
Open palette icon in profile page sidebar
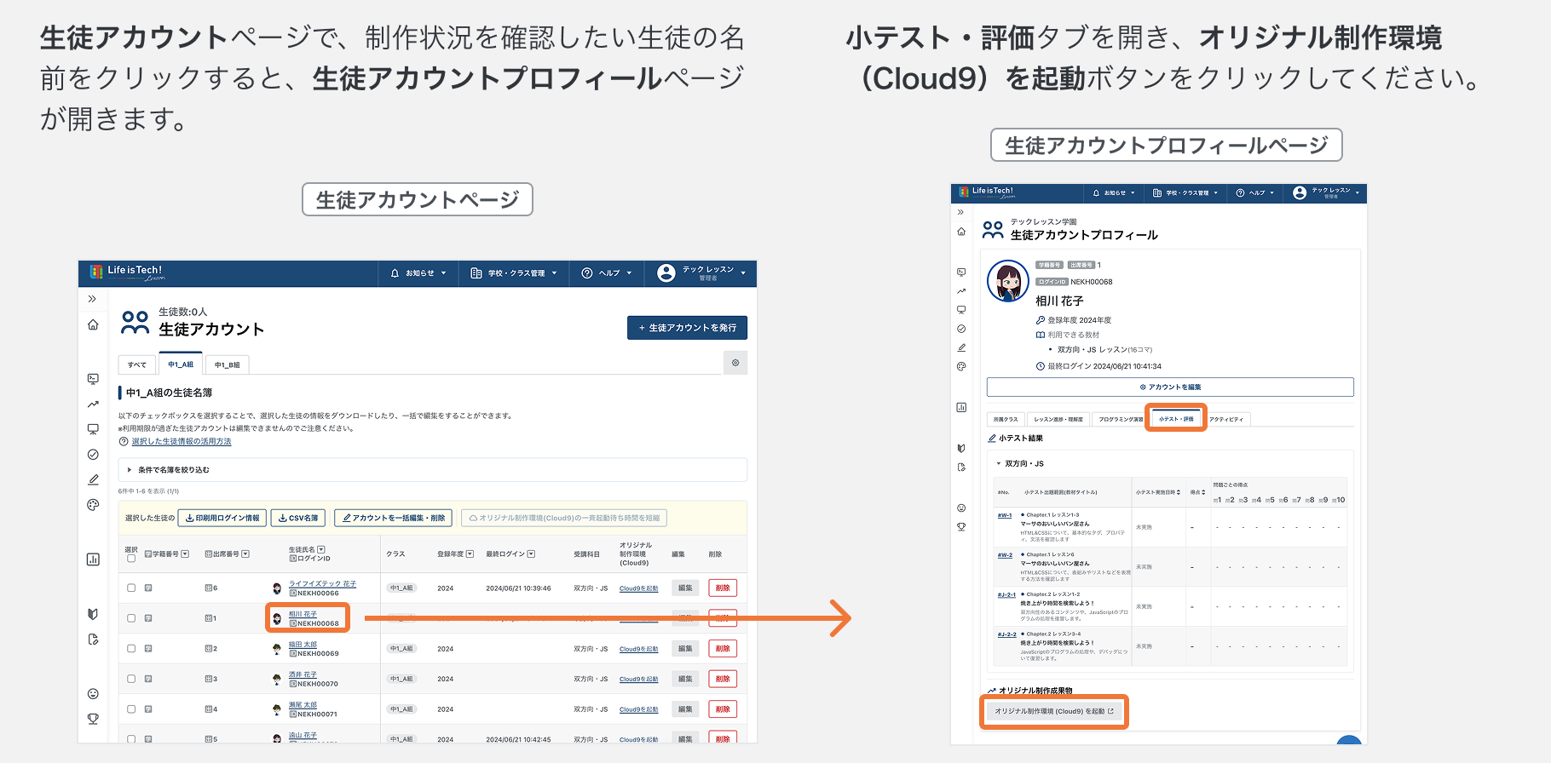pos(961,367)
